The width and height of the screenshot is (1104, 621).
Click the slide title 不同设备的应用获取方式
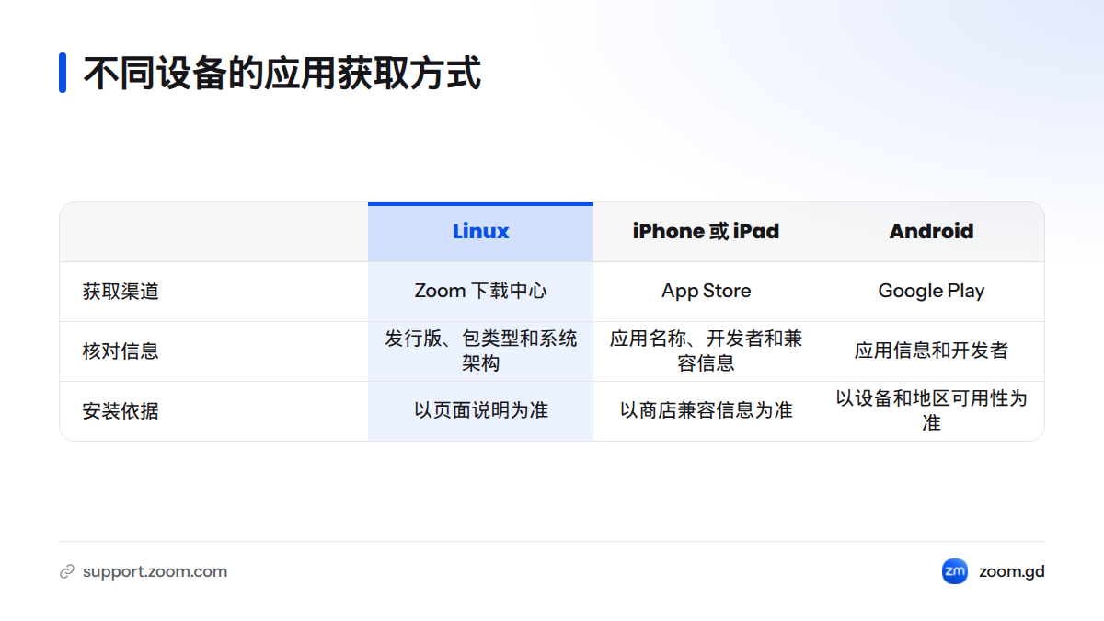[x=282, y=73]
